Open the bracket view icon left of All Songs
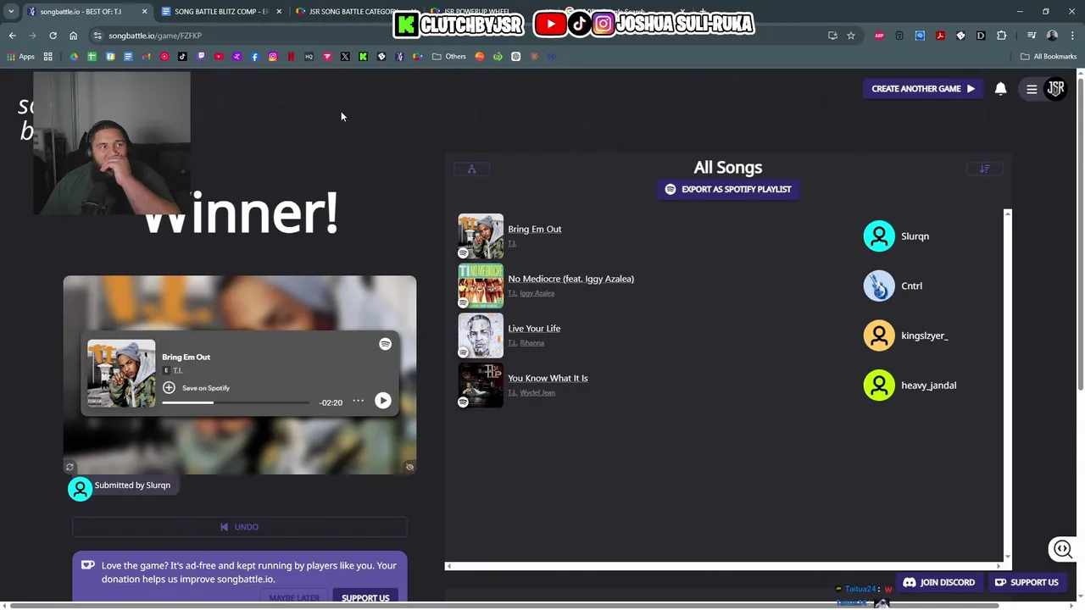Image resolution: width=1085 pixels, height=610 pixels. [472, 169]
